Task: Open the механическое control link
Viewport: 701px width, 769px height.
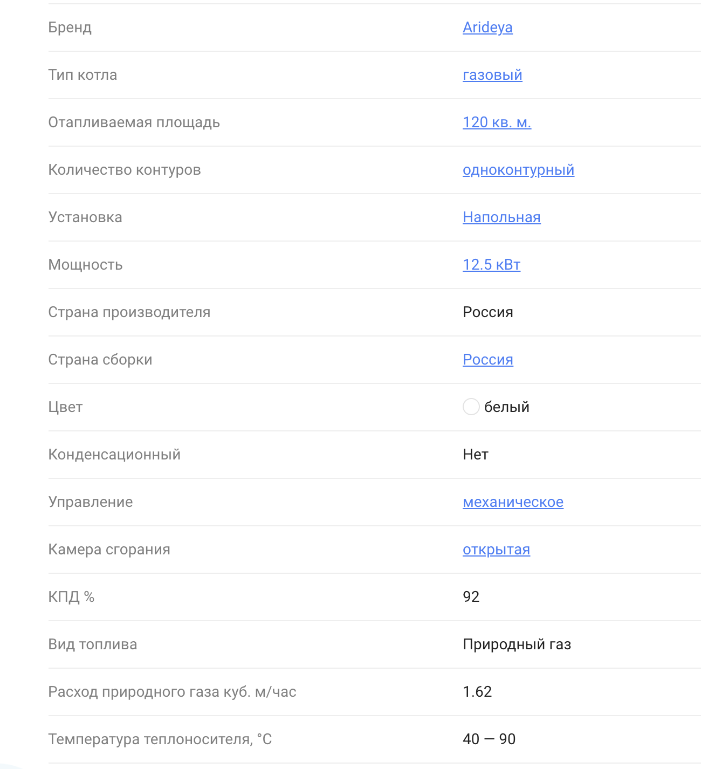Action: coord(513,502)
